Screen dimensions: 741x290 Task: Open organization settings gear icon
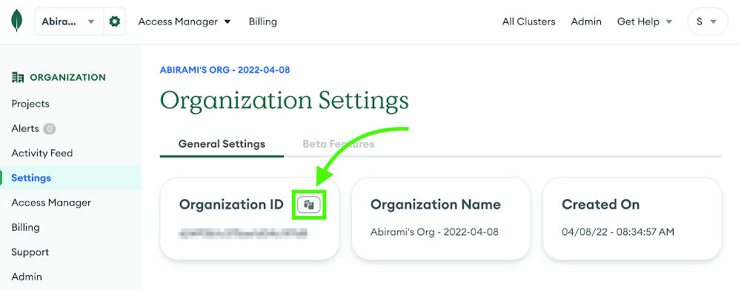click(114, 21)
